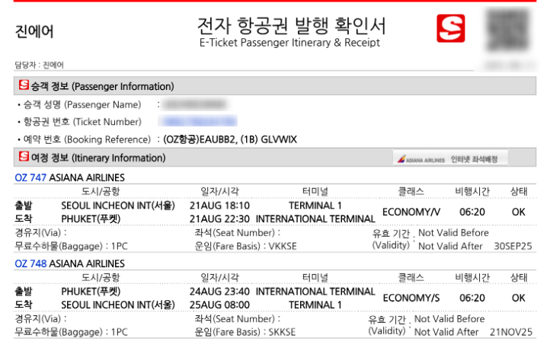The height and width of the screenshot is (342, 550).
Task: Click the title 전자 항공권 발행 확인서
Action: 292,25
